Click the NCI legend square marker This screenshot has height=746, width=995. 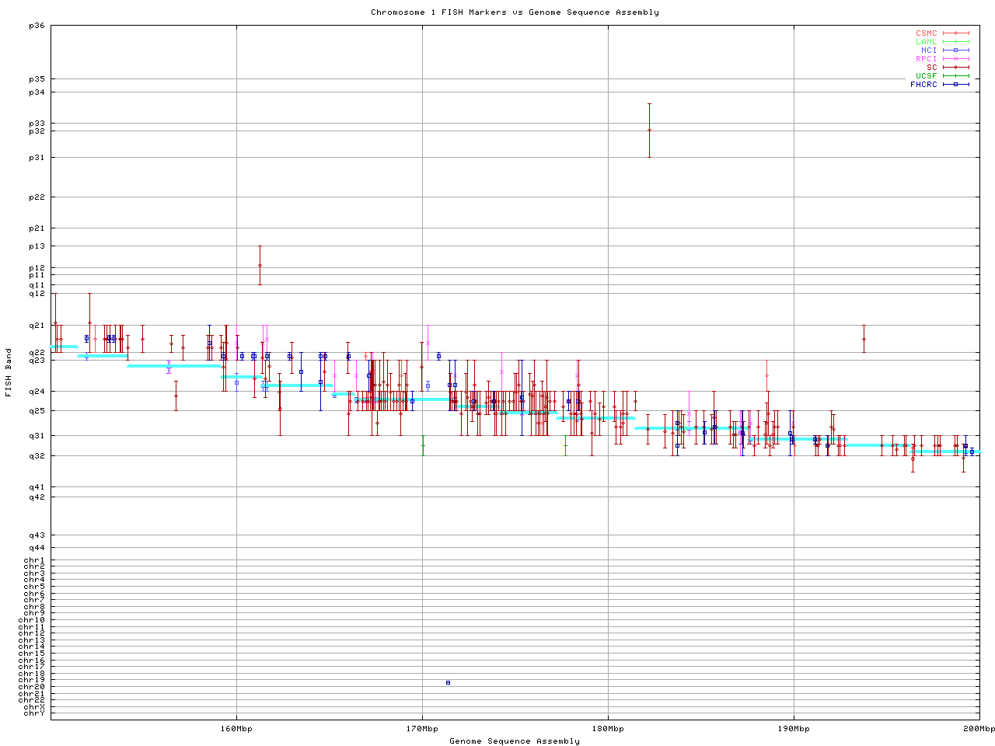[x=955, y=51]
